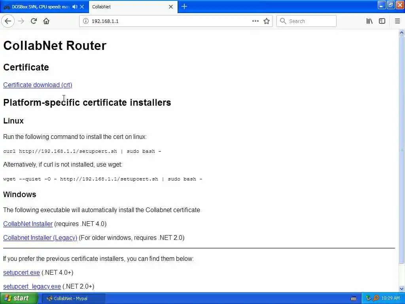Click the network tray icon
The width and height of the screenshot is (405, 304).
click(369, 298)
